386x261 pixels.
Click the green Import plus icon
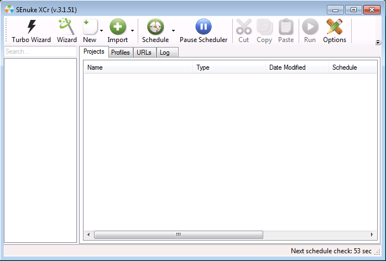[117, 27]
